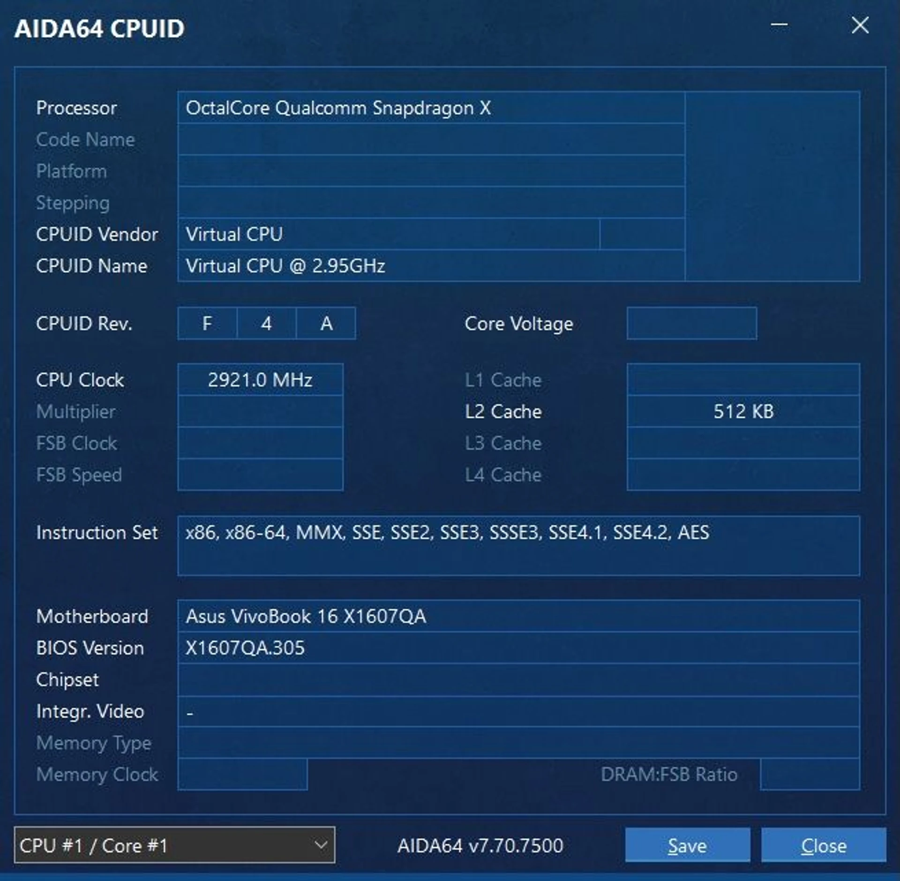Image resolution: width=900 pixels, height=881 pixels.
Task: Click the DRAM:FSB Ratio label
Action: (x=669, y=774)
